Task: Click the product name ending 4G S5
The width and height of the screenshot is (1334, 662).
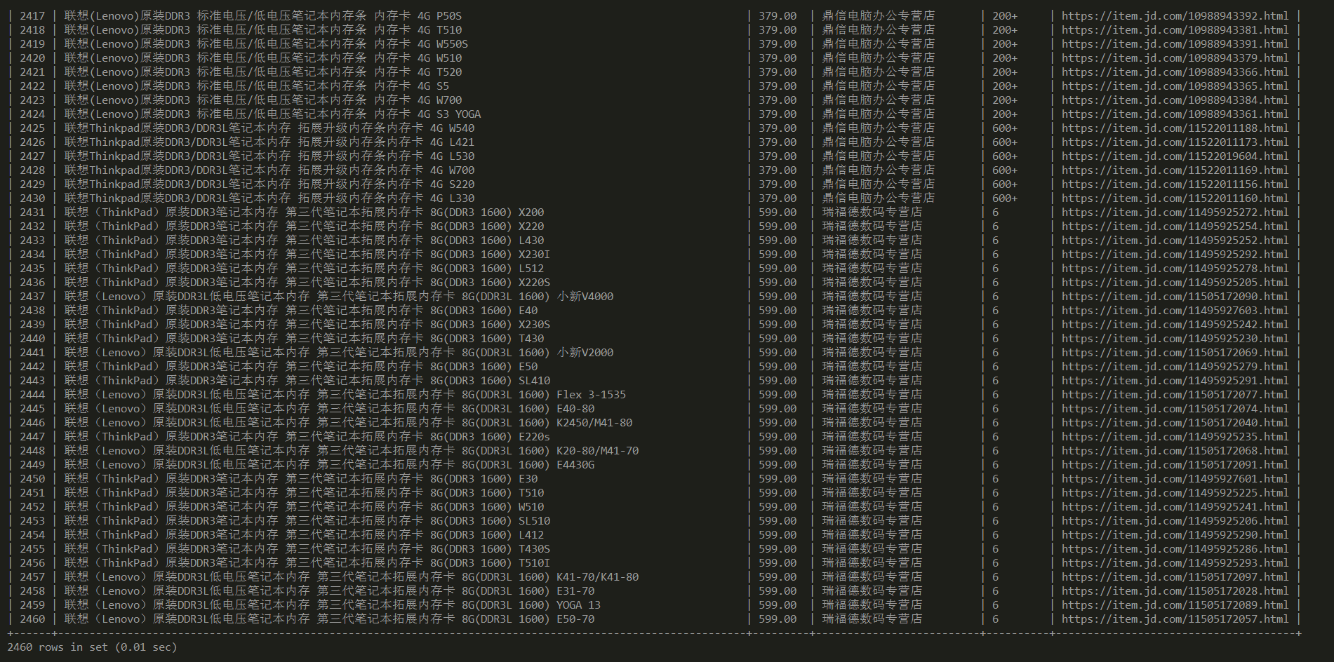Action: pos(257,86)
